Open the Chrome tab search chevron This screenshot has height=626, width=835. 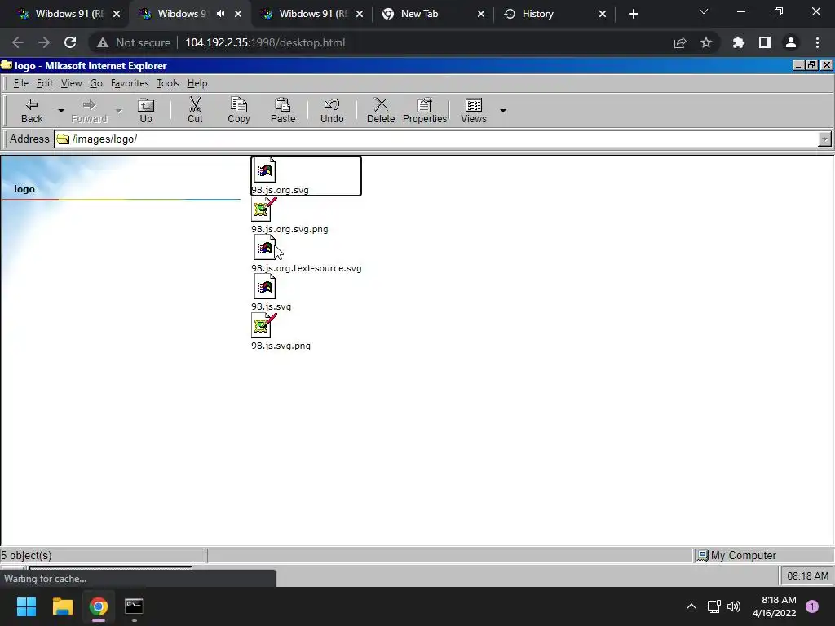pyautogui.click(x=704, y=11)
